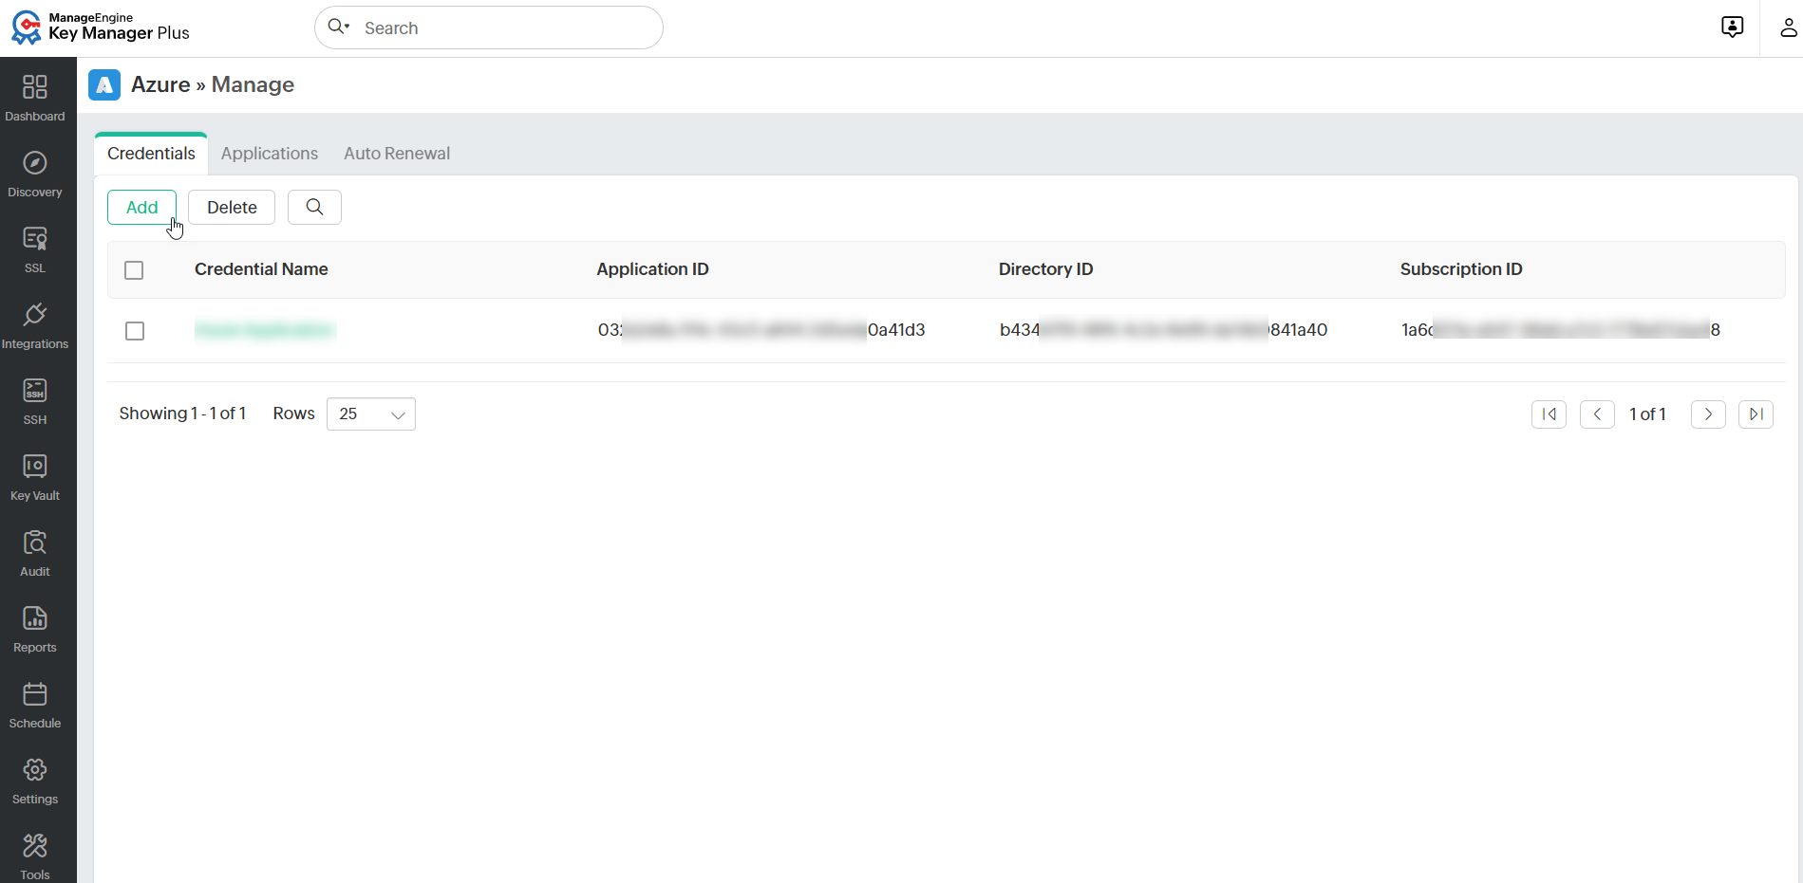Go to the next page
Screen dimensions: 1803x883
1708,414
